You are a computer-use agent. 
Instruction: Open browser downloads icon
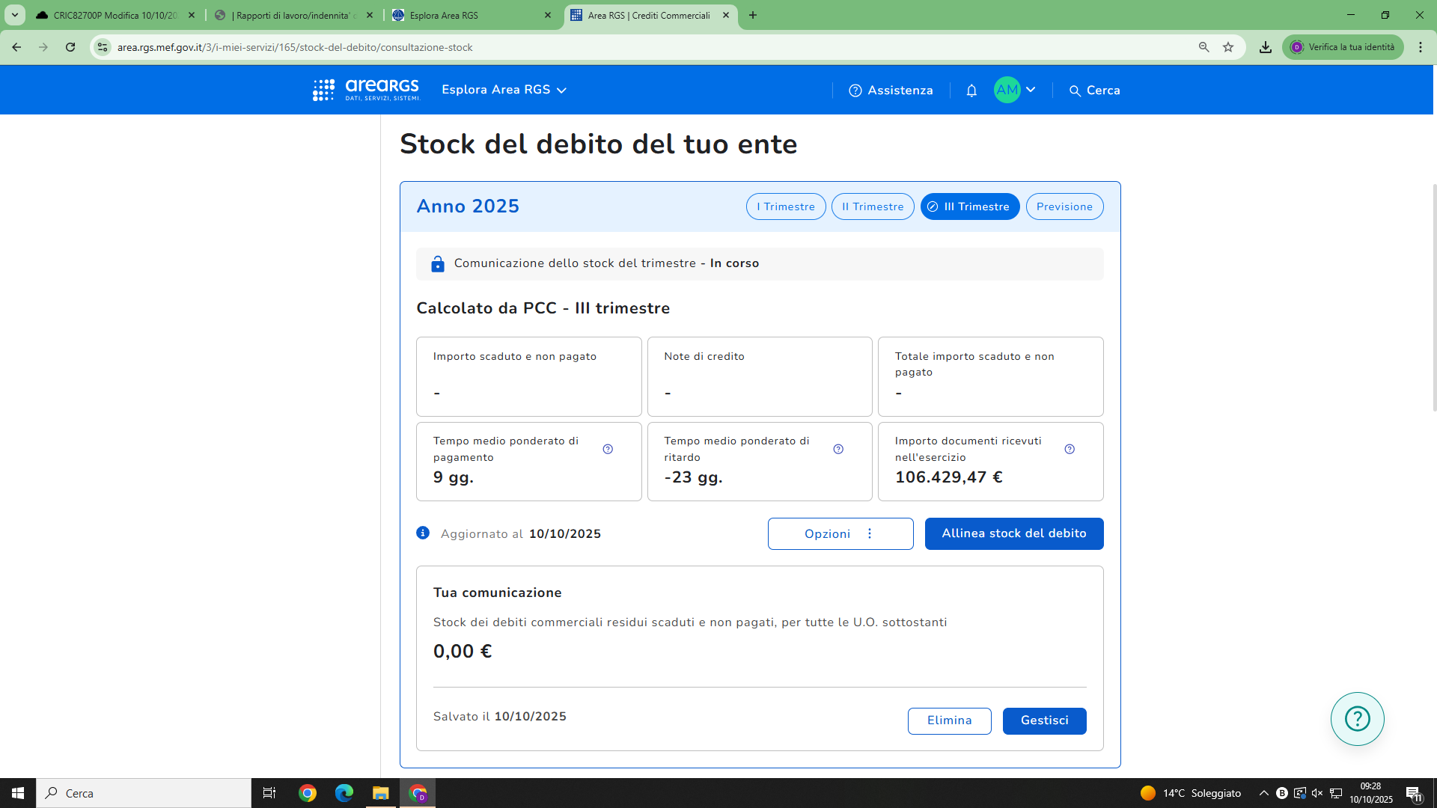point(1265,47)
